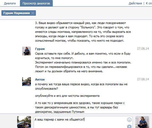
Task: Open the Действия menu
Action: tap(135, 3)
